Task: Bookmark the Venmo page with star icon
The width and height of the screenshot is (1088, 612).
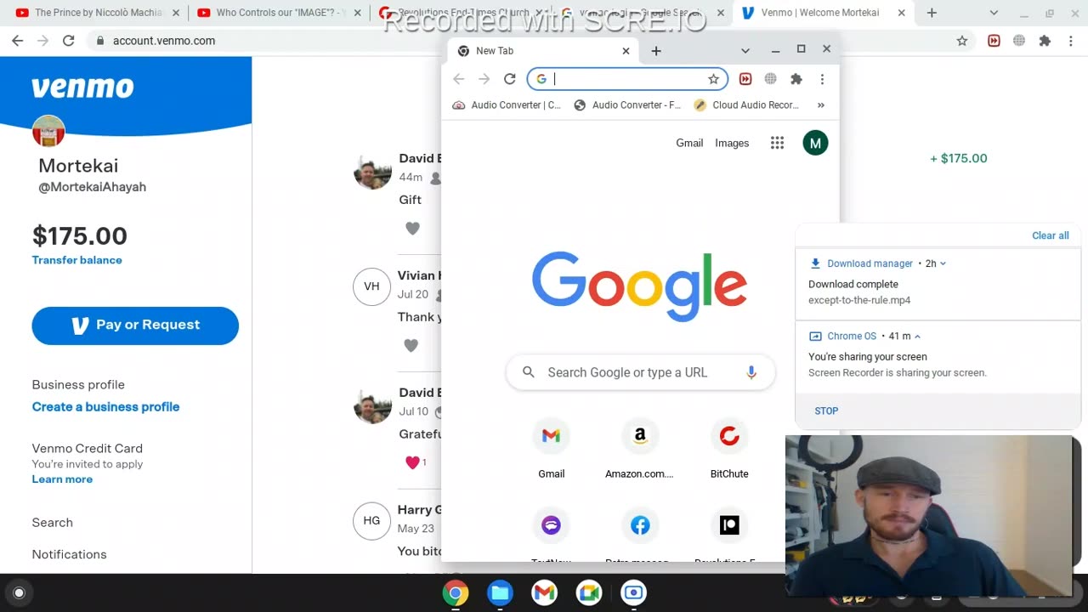Action: coord(962,41)
